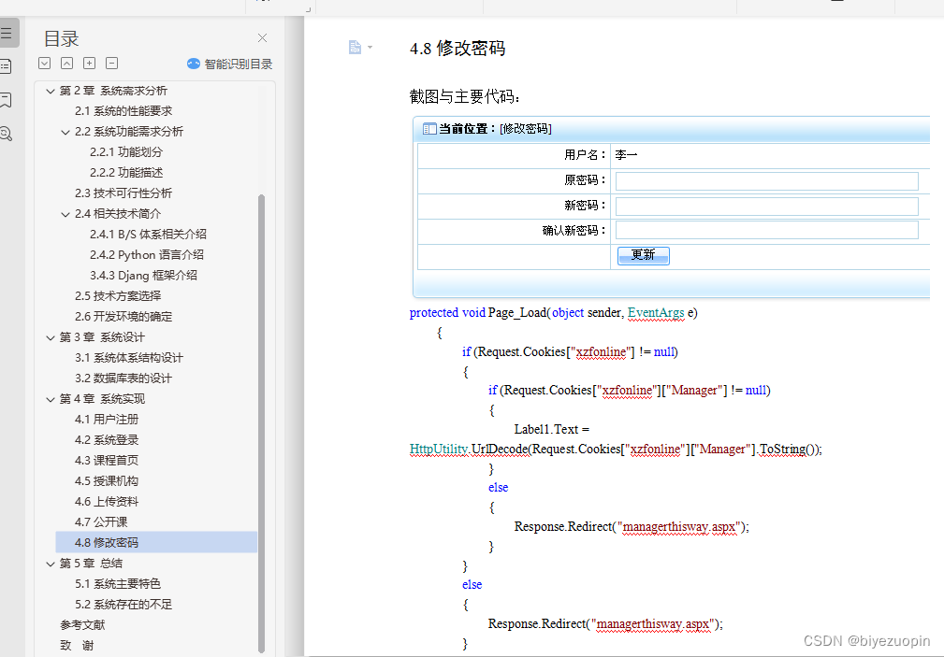Go to 5.1 系统主要特色
Screen dimensions: 944x657
(118, 583)
